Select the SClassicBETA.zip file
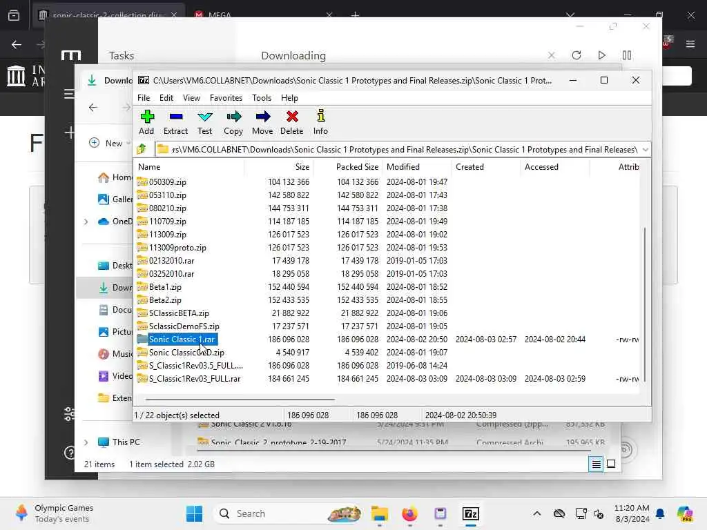This screenshot has height=530, width=707. pos(179,313)
